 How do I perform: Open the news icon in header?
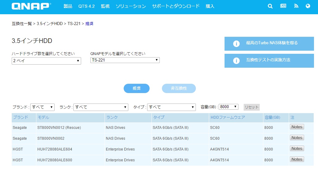pyautogui.click(x=283, y=6)
